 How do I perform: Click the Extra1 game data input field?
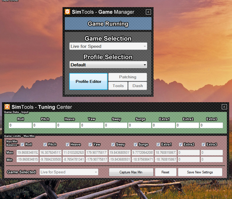(163, 125)
